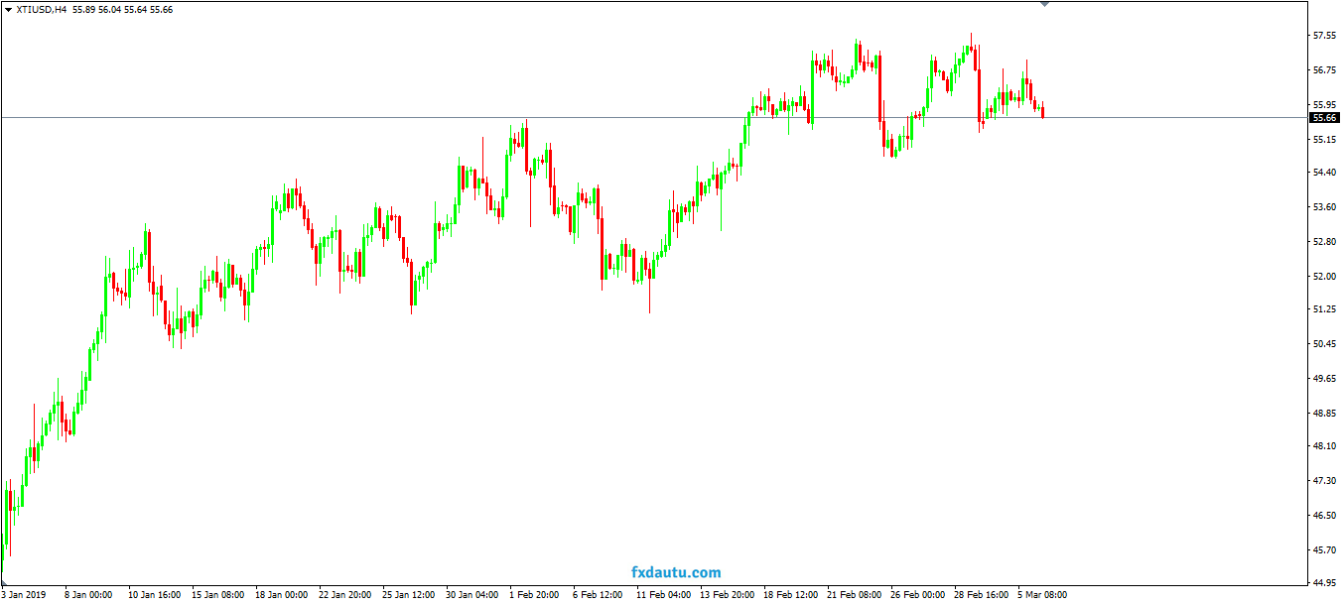This screenshot has height=604, width=1344.
Task: Click the chart shift triangle marker at top
Action: coord(1043,4)
